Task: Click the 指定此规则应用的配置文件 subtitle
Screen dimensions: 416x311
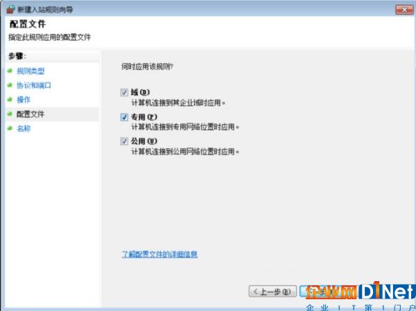Action: [x=50, y=37]
